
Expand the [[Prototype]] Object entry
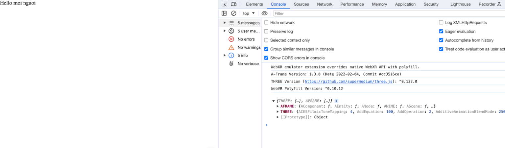coord(278,117)
